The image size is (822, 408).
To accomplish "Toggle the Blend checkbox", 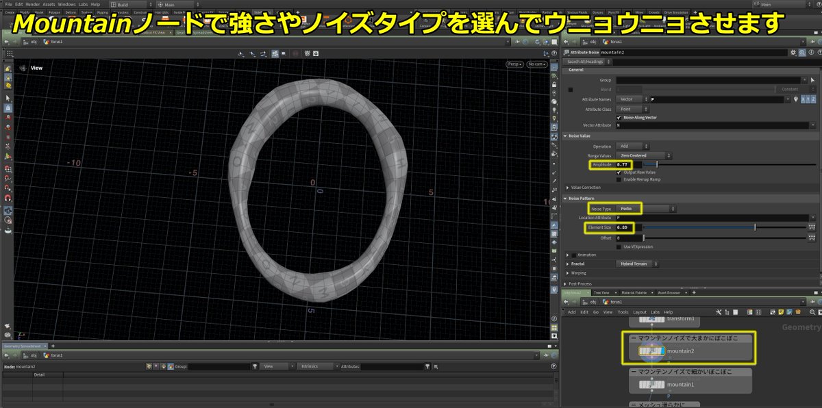I will 571,89.
